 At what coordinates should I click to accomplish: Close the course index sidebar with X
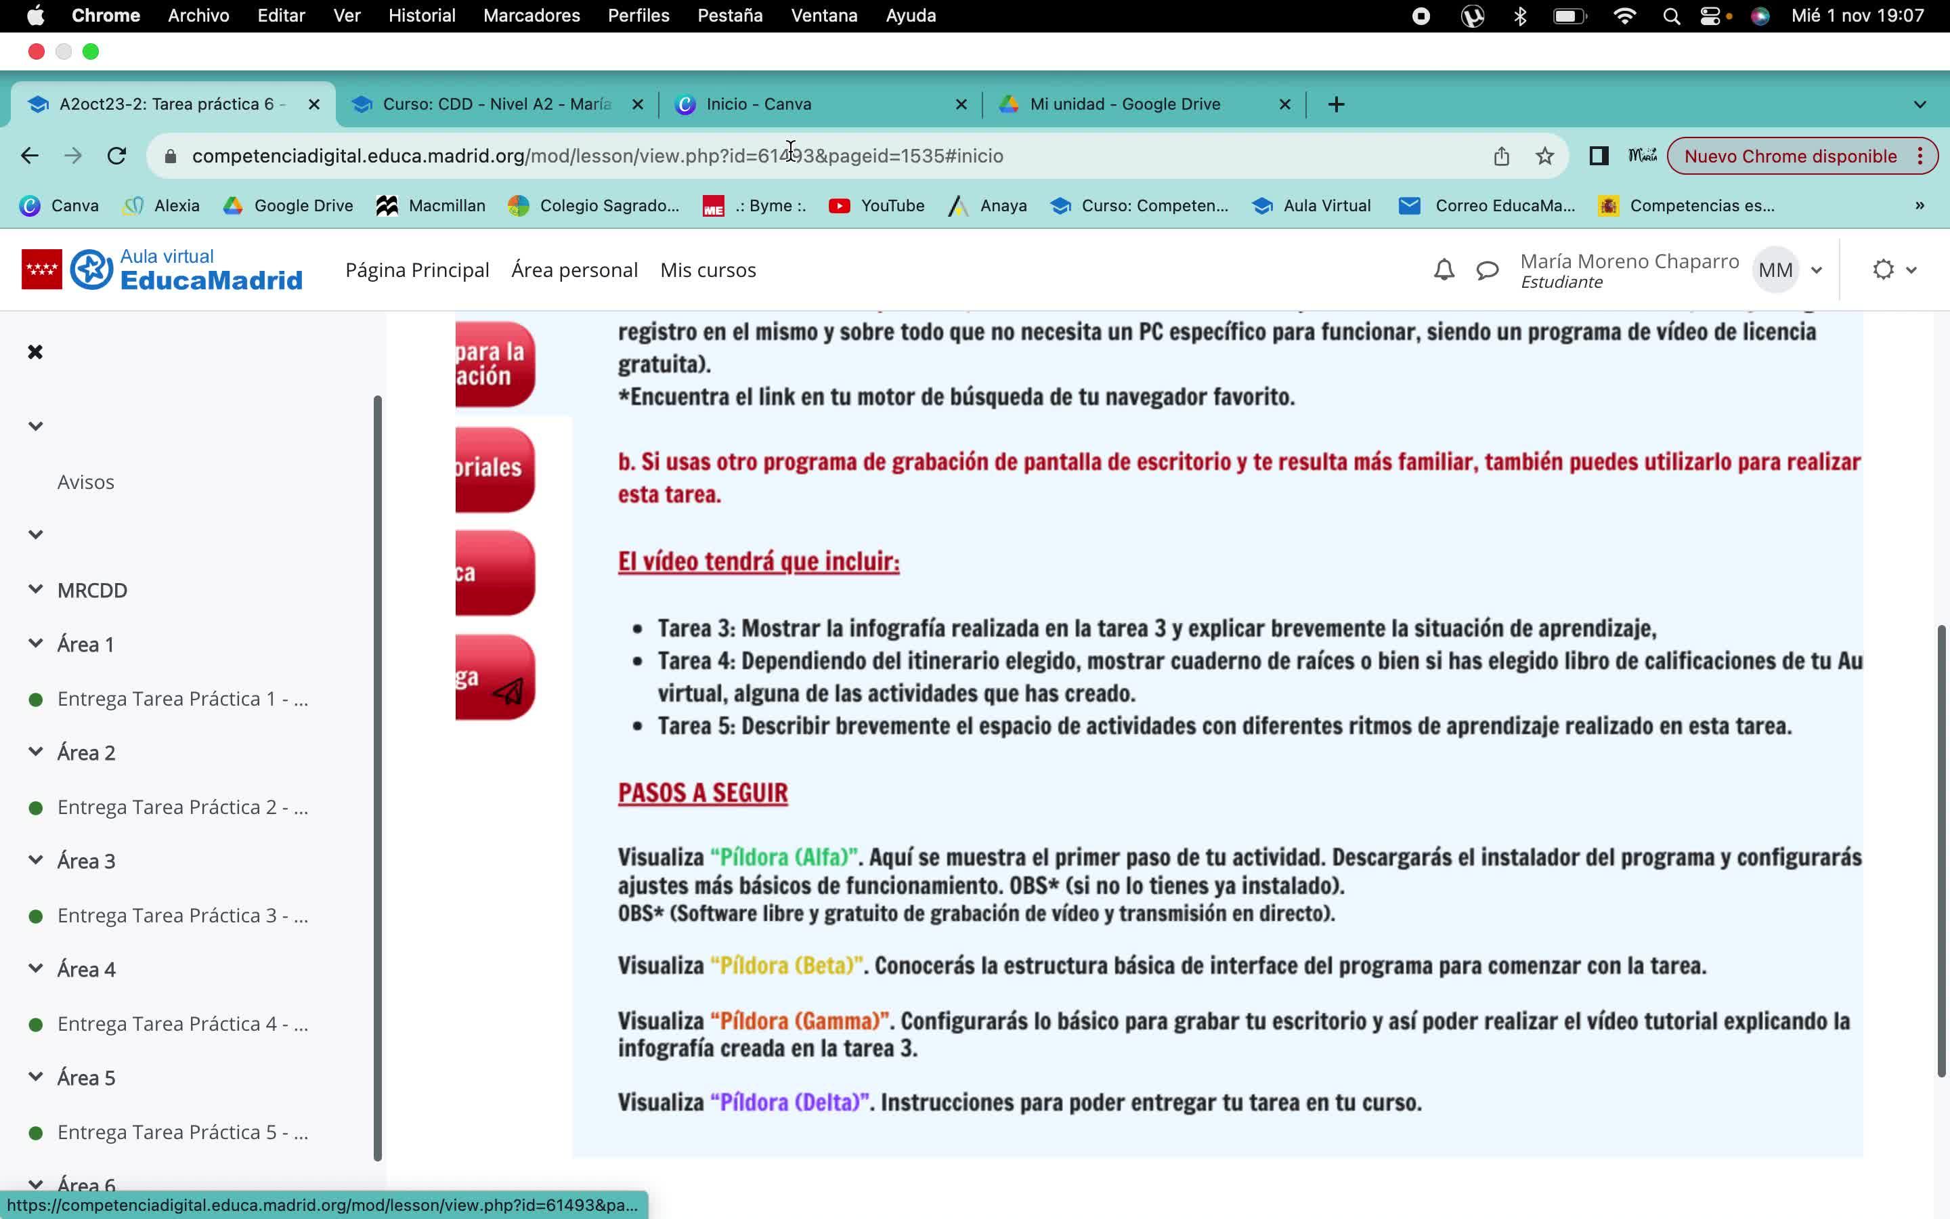coord(35,351)
